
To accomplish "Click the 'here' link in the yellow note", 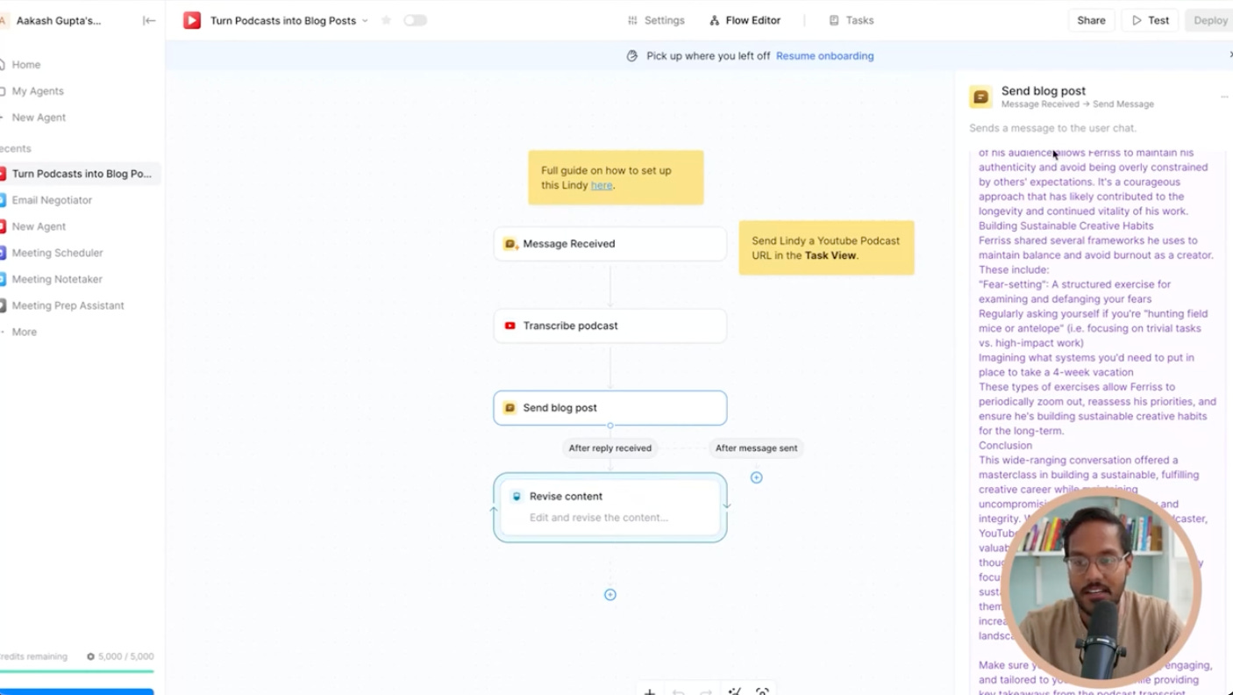I will [x=602, y=185].
